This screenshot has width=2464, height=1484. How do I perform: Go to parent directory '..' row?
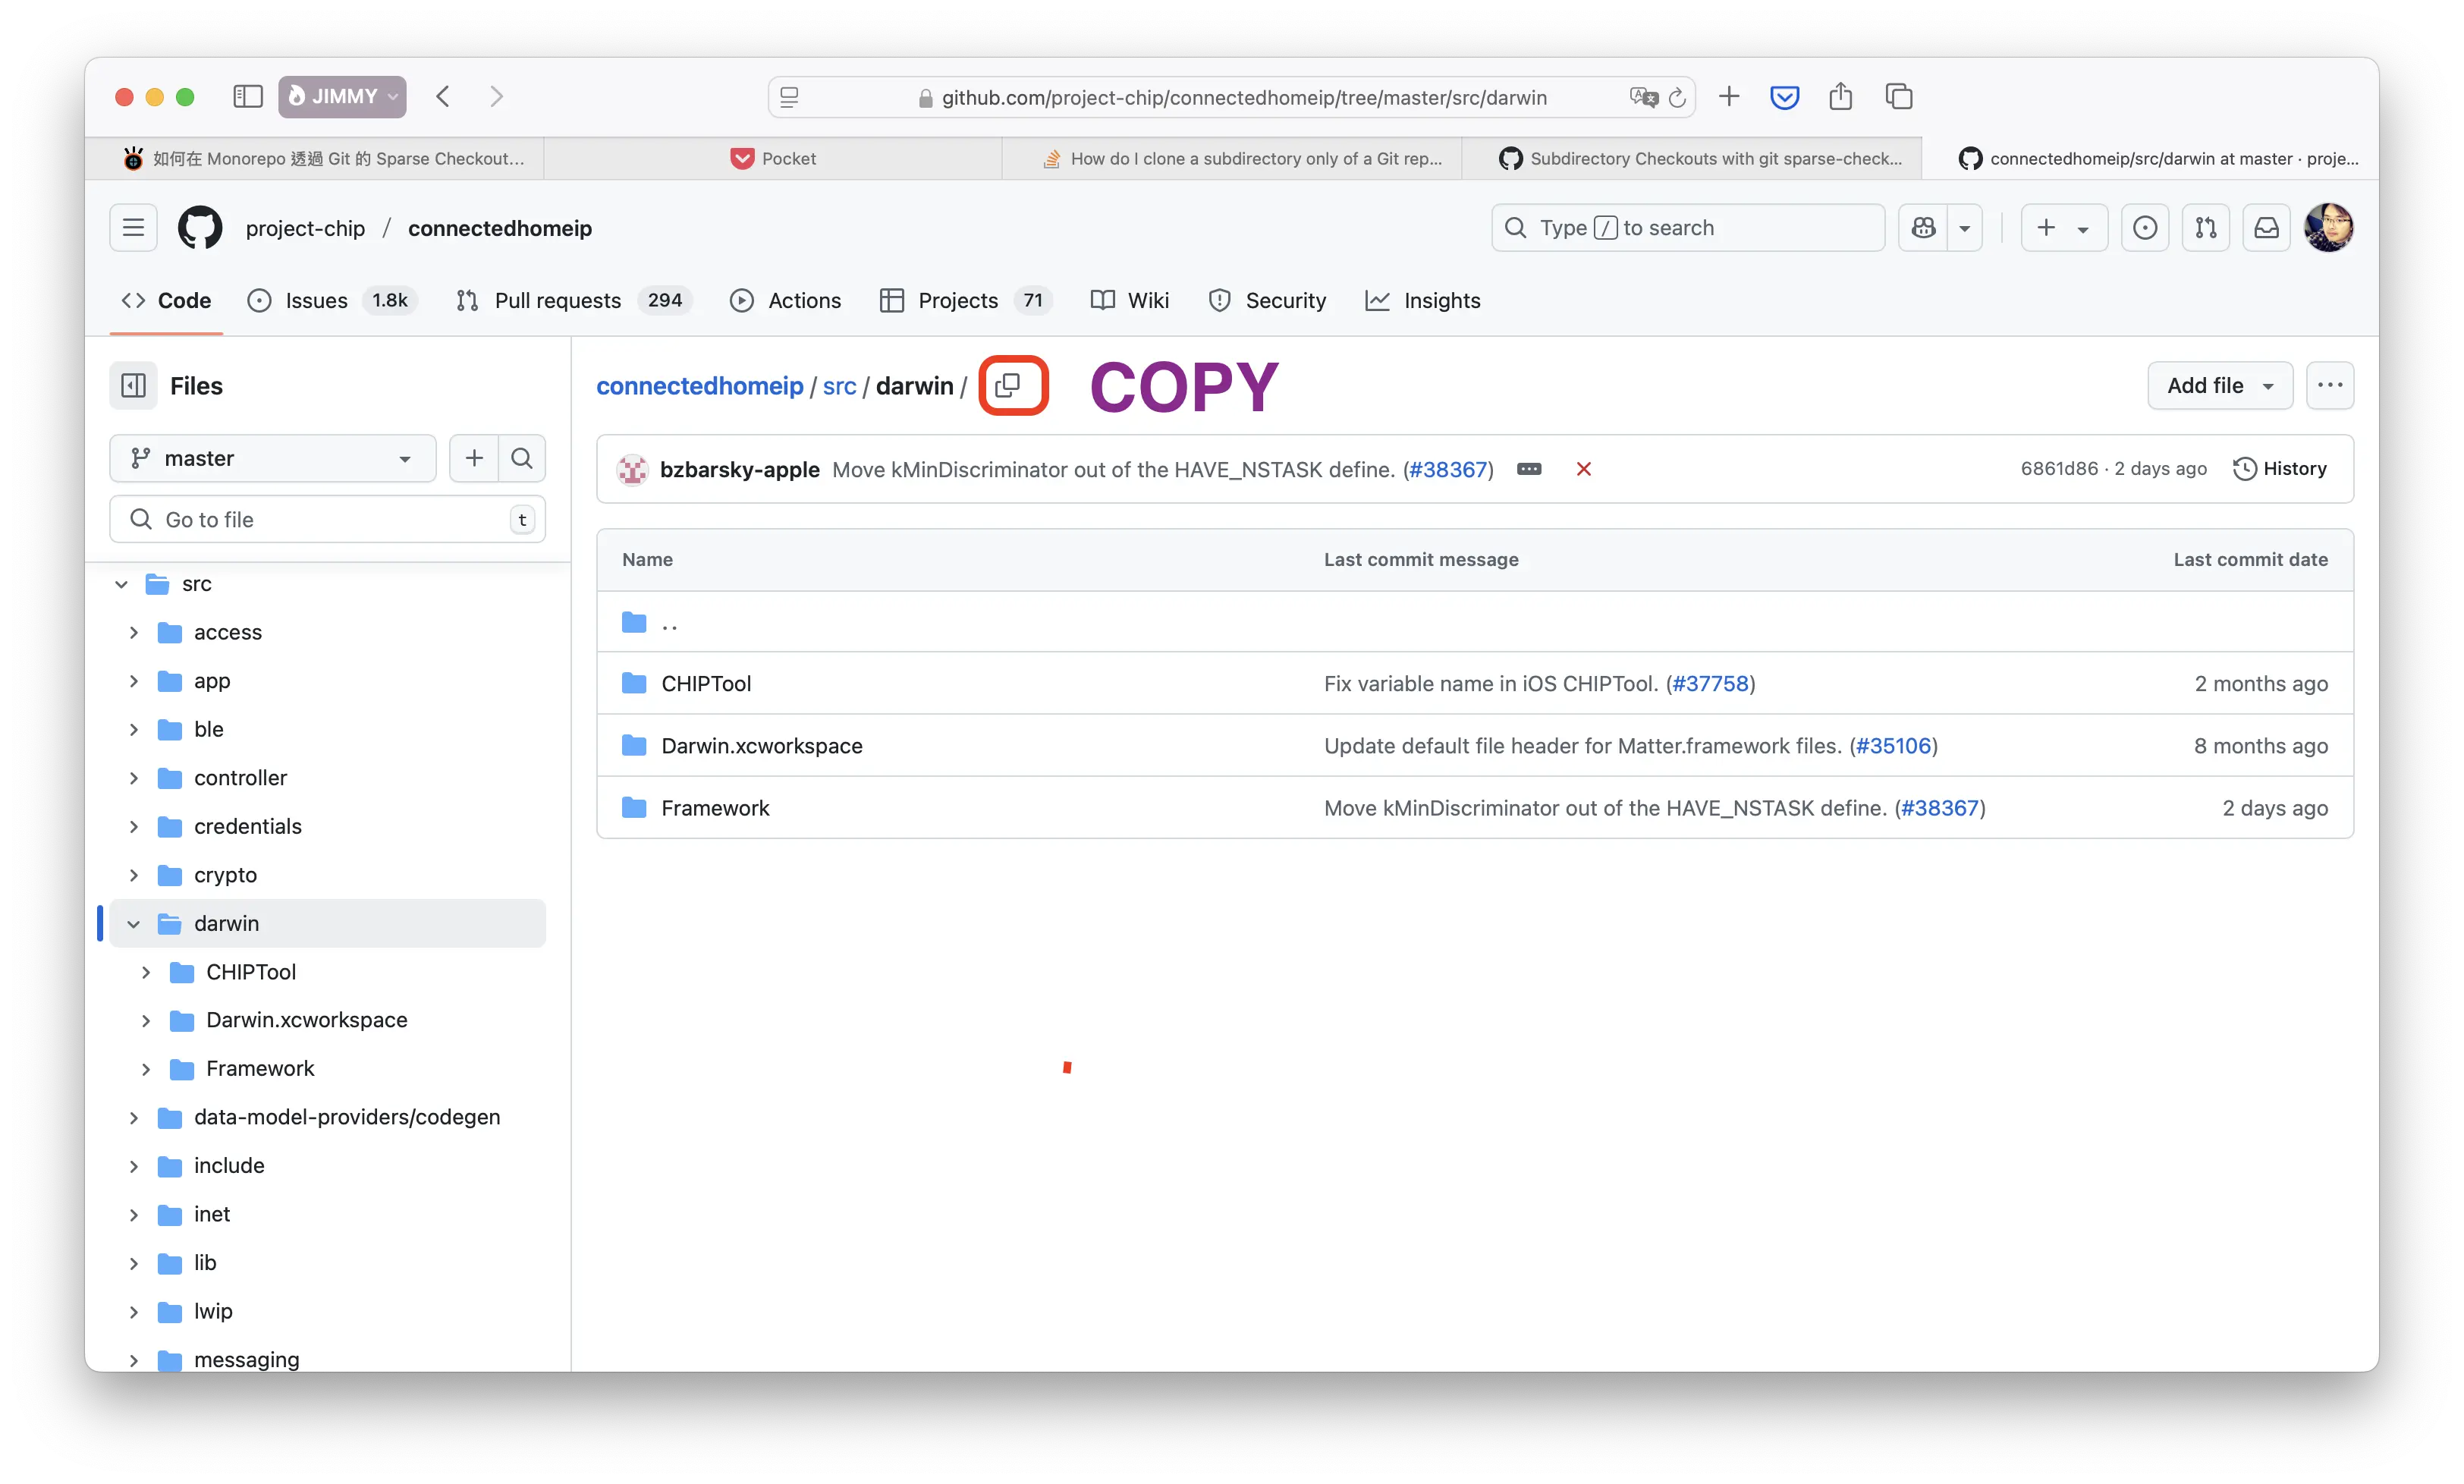click(1476, 622)
